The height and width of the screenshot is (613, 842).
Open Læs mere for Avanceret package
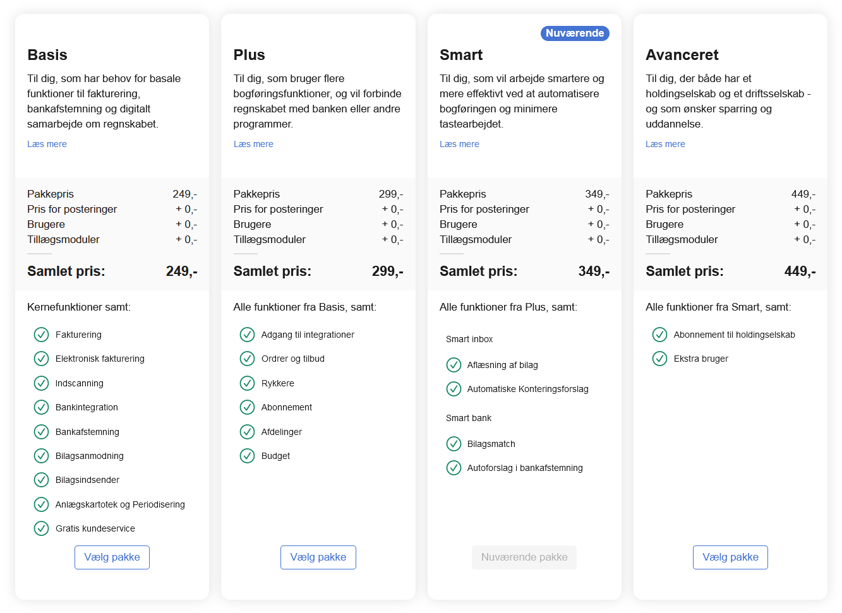click(x=665, y=144)
